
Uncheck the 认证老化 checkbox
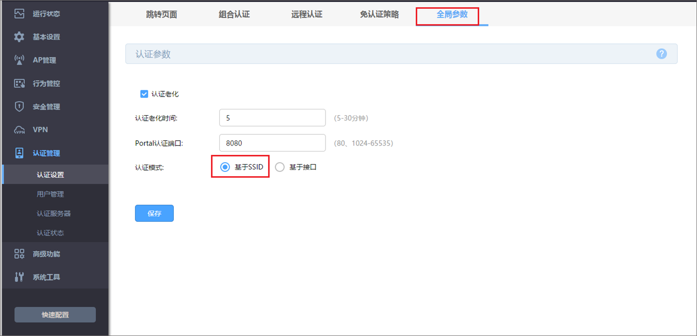[x=144, y=94]
